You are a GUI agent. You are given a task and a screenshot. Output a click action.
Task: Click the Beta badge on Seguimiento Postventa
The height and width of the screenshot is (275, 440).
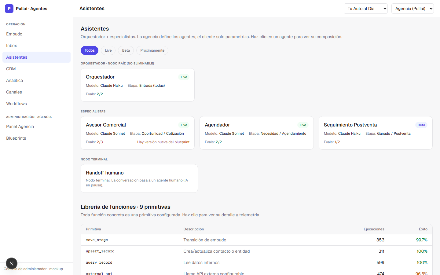421,125
